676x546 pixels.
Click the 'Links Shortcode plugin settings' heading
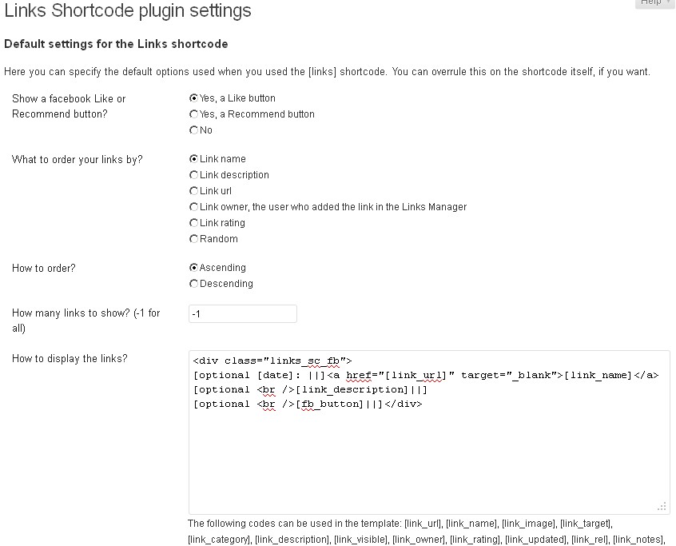click(x=128, y=10)
